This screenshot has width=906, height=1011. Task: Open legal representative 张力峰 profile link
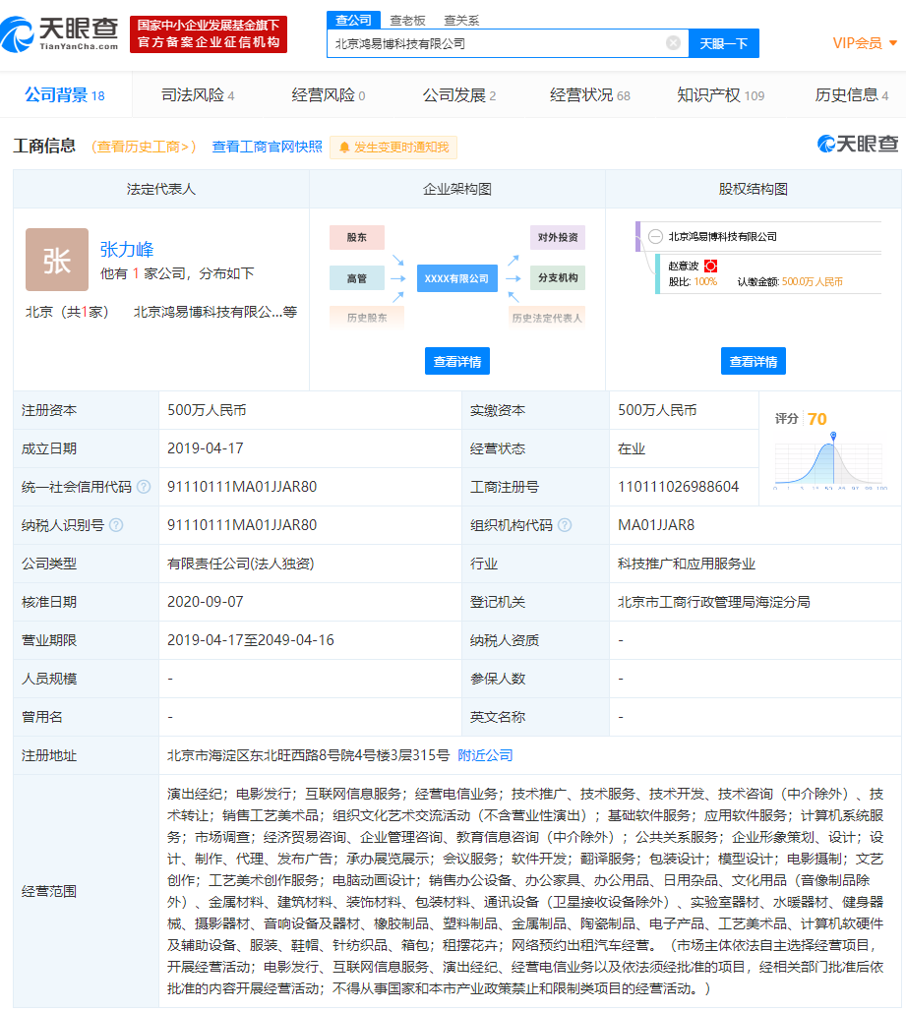pos(127,250)
